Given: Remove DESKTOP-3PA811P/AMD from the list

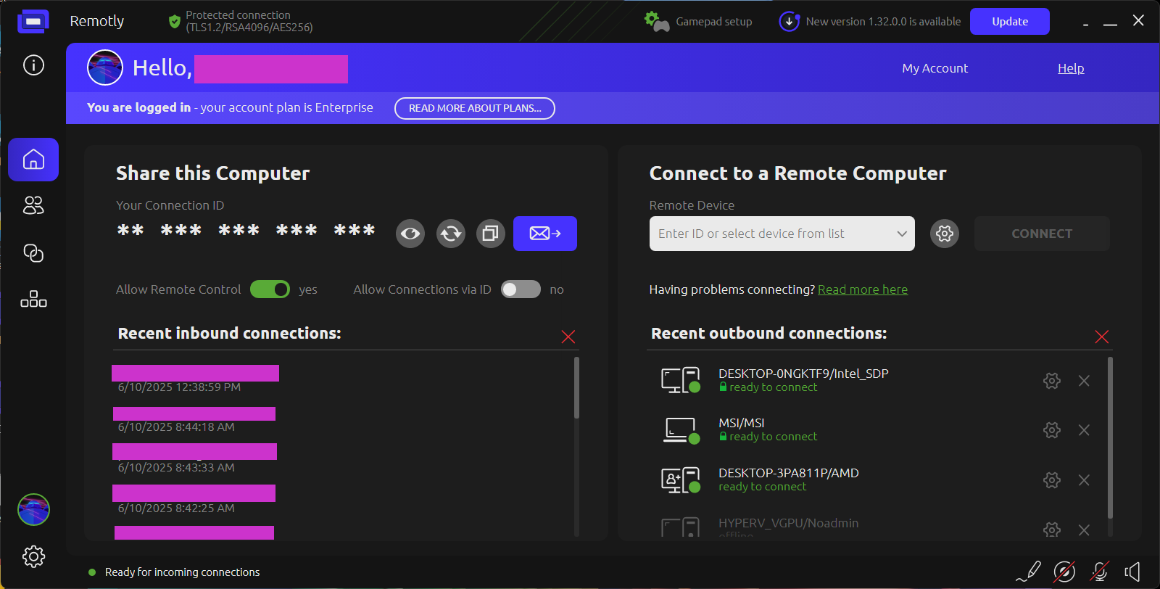Looking at the screenshot, I should (x=1084, y=480).
